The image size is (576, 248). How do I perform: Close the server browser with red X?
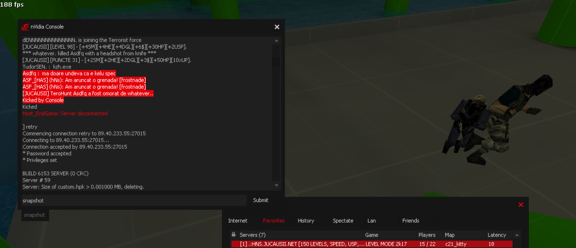click(520, 205)
